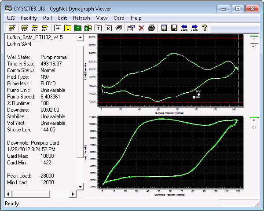Click the horizontal scrollbar left arrow
The height and width of the screenshot is (211, 264).
point(8,194)
